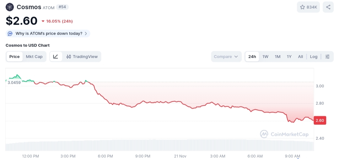Open the TradingView candlestick chart

coord(82,56)
